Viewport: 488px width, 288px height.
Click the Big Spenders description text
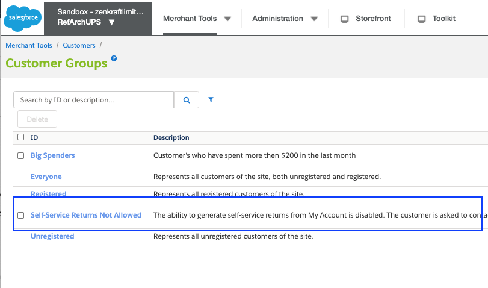[x=255, y=155]
